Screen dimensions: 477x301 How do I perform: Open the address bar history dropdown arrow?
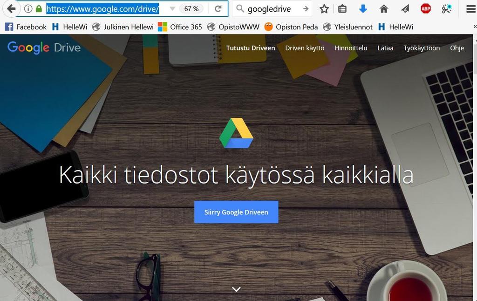click(x=172, y=9)
